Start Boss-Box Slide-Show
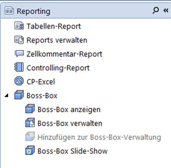Image resolution: width=171 pixels, height=168 pixels. 72,151
